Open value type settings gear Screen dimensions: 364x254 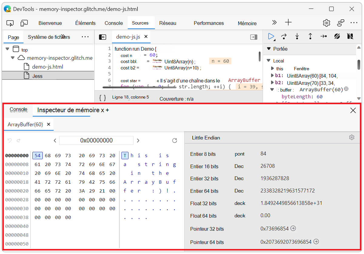click(x=352, y=138)
